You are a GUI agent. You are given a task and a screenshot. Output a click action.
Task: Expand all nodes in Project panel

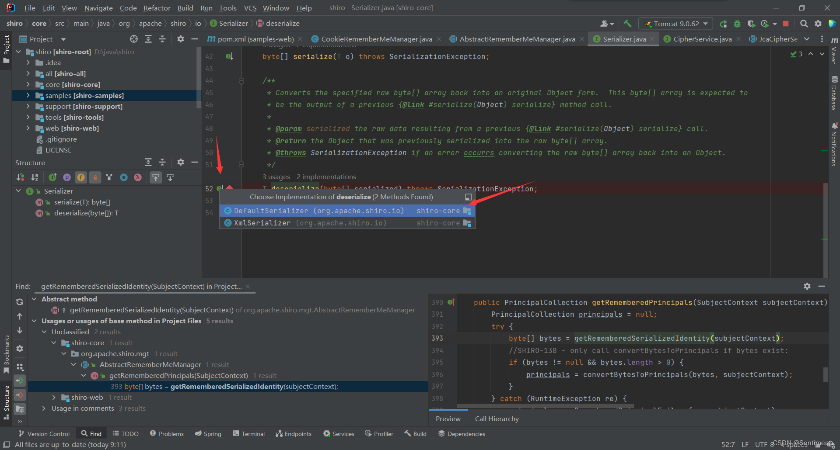(x=148, y=39)
